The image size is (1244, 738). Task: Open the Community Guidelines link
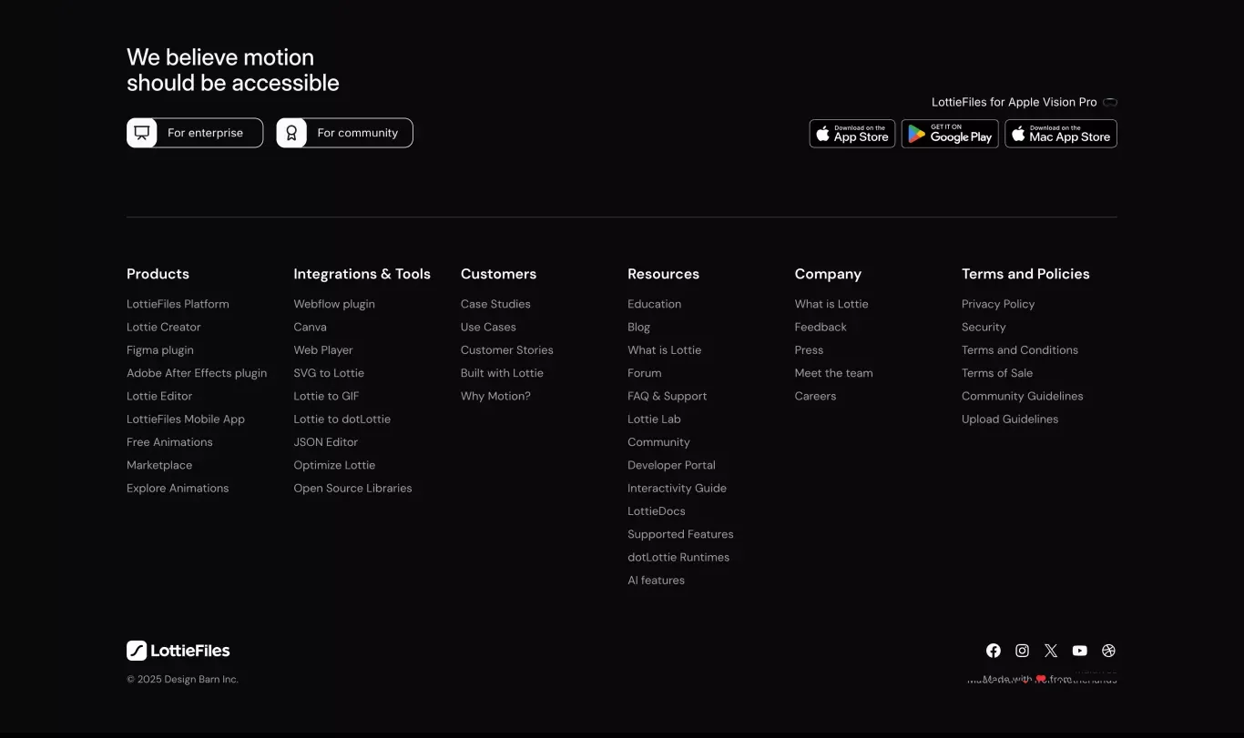coord(1023,396)
